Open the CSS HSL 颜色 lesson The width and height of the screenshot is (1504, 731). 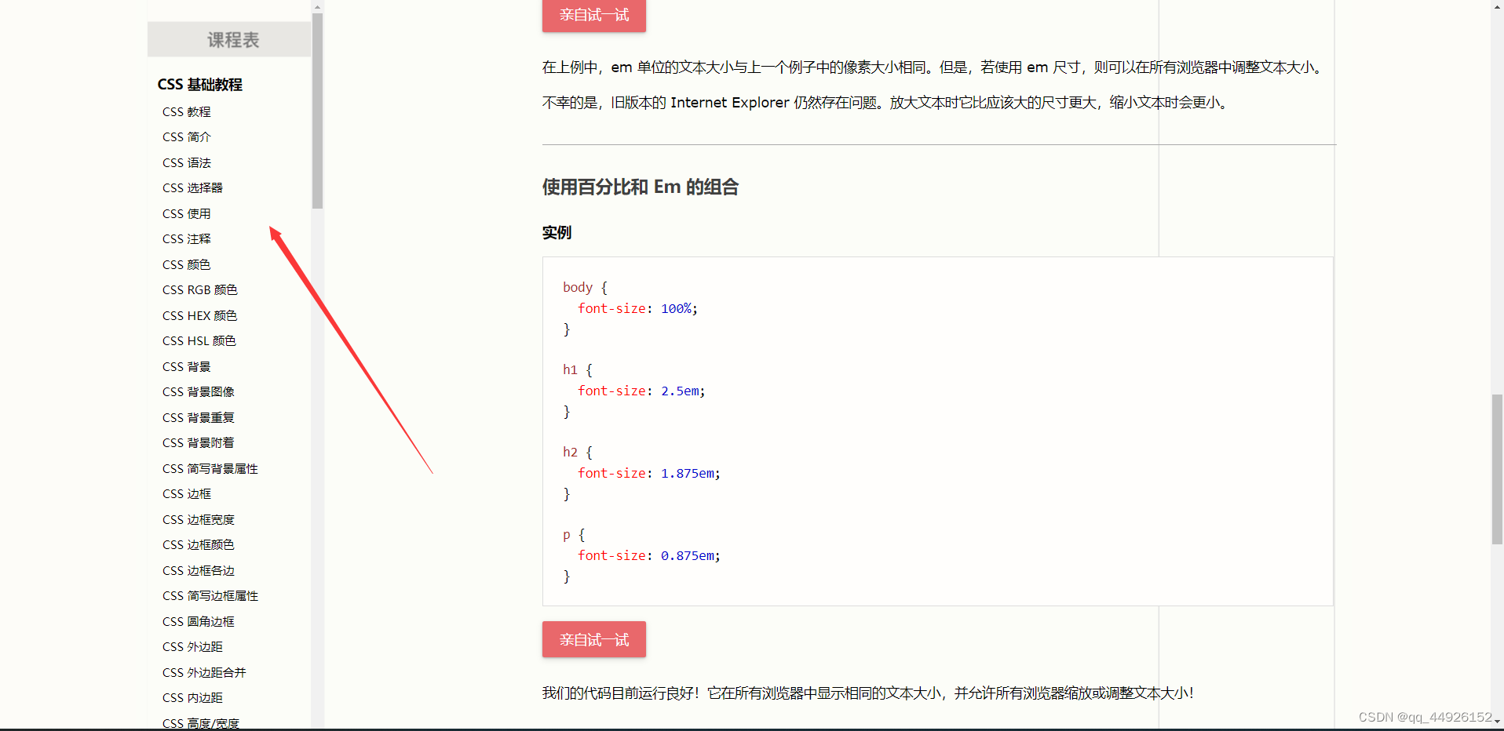point(199,340)
